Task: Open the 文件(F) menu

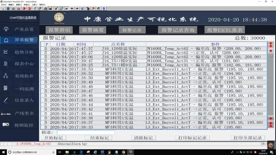Action: 4,4
